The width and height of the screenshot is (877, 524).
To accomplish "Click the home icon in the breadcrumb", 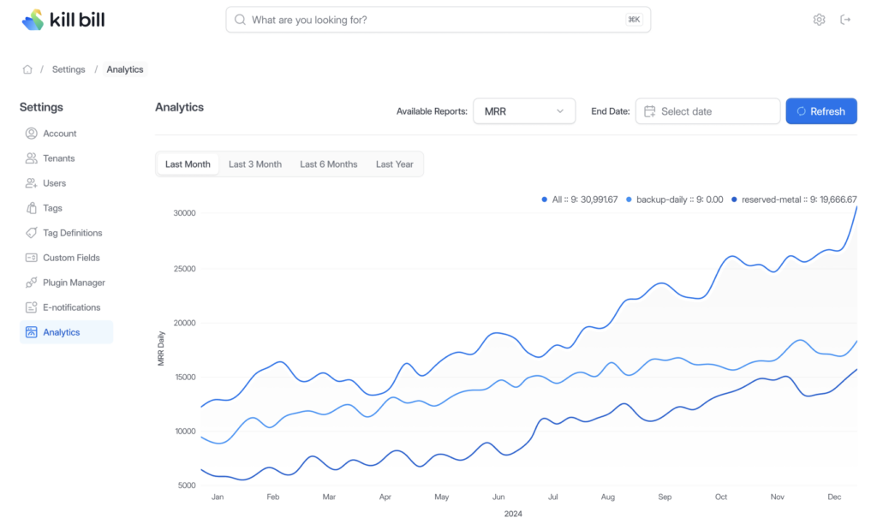I will tap(27, 69).
